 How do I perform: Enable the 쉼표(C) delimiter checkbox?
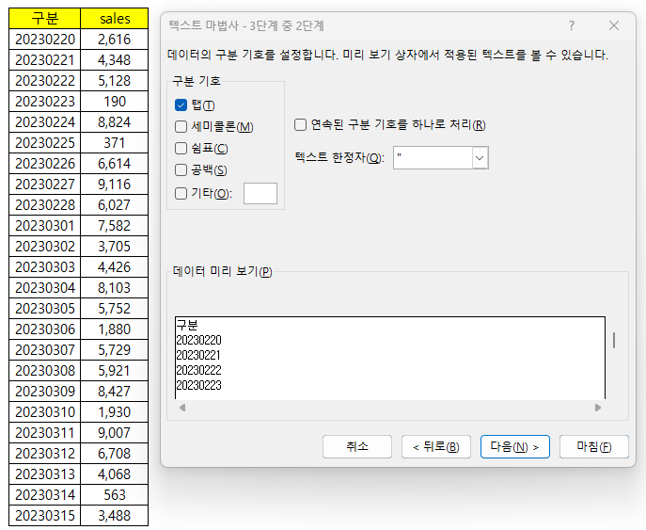(x=181, y=149)
